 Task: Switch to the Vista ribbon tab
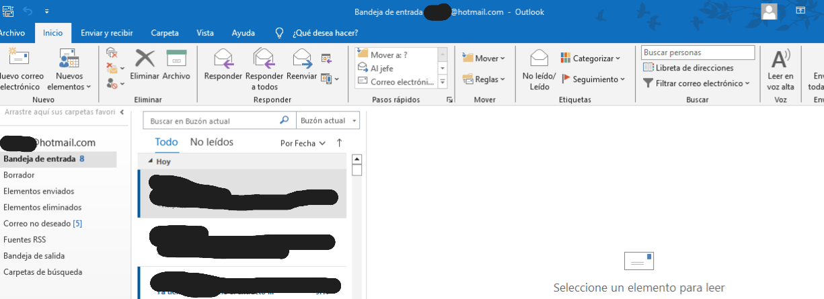coord(205,32)
